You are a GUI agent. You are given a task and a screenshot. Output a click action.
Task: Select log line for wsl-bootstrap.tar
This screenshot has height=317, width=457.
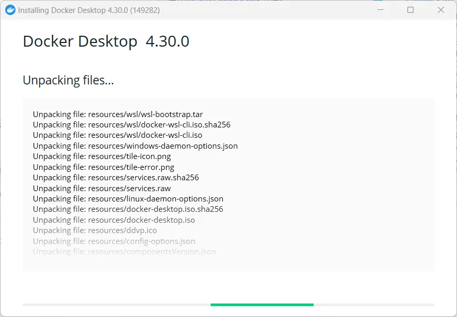[118, 114]
